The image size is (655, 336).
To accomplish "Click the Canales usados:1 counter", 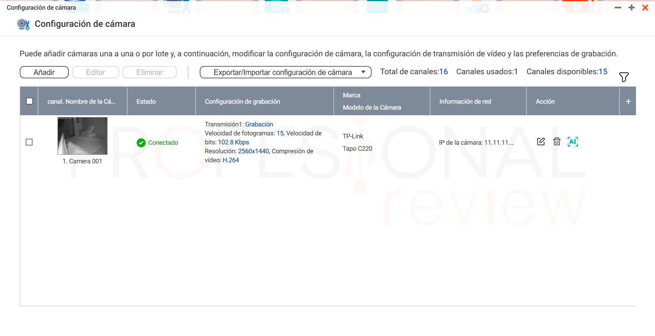I will point(487,72).
